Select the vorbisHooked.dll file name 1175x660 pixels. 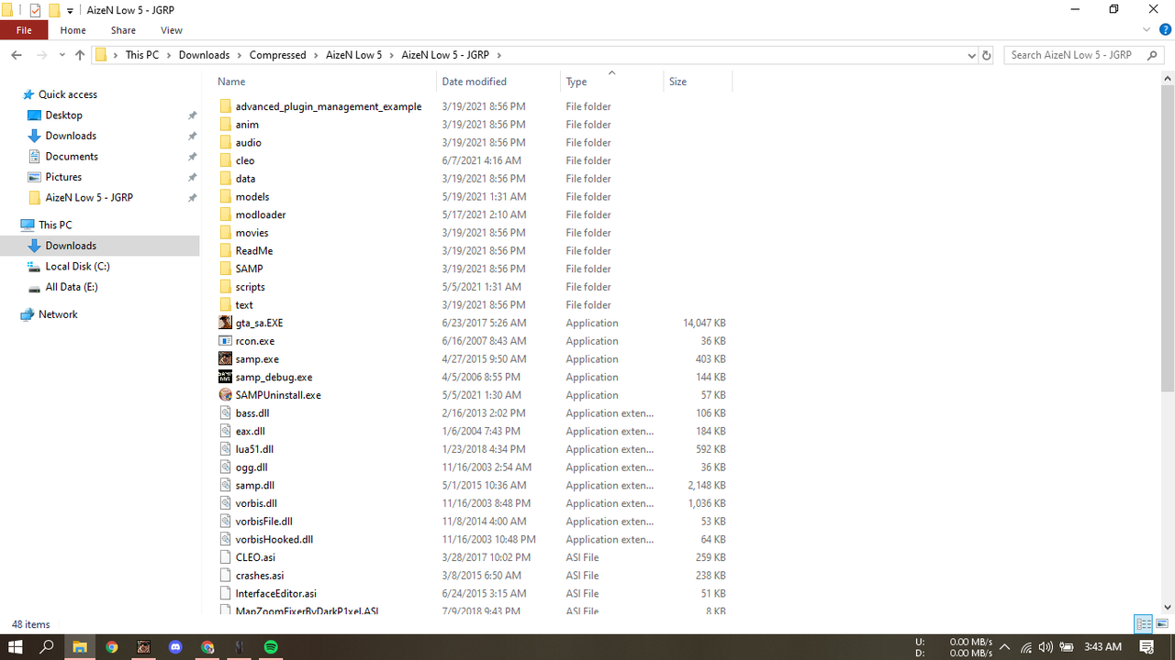click(274, 539)
